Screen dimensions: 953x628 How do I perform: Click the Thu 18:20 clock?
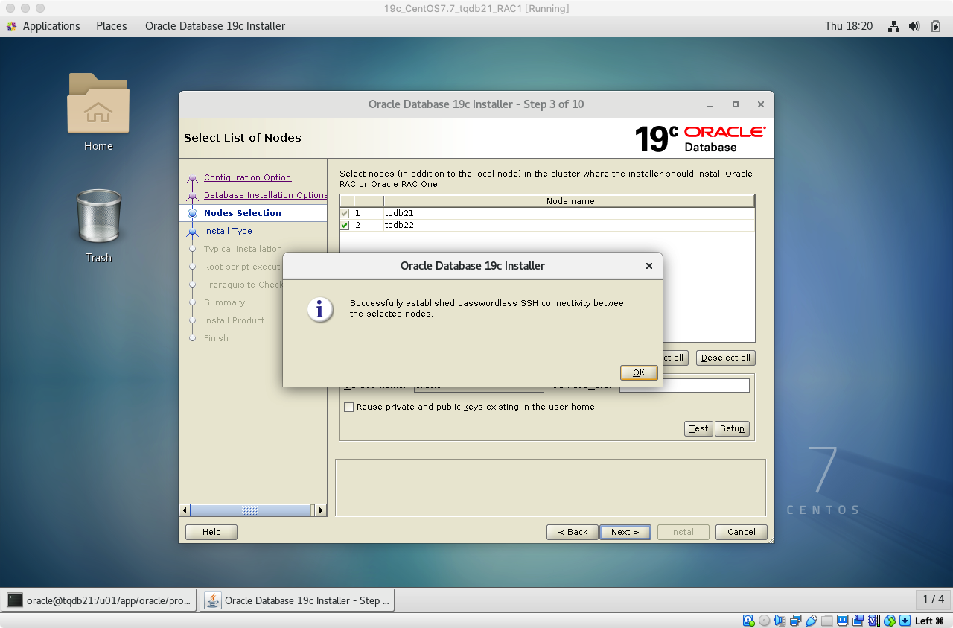[x=848, y=26]
